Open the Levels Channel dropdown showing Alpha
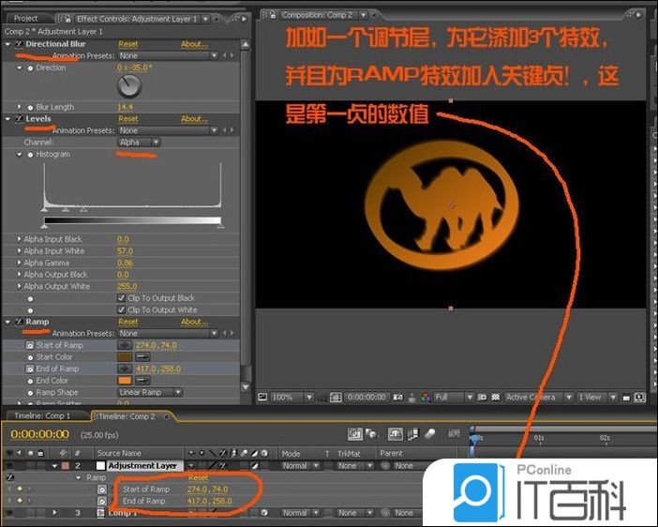 pyautogui.click(x=139, y=143)
